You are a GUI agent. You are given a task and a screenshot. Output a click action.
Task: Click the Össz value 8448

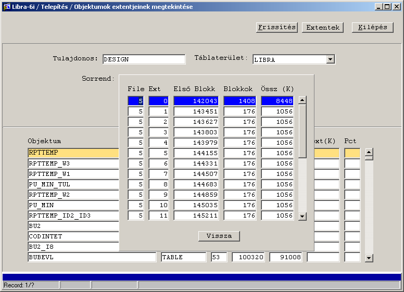(x=277, y=101)
